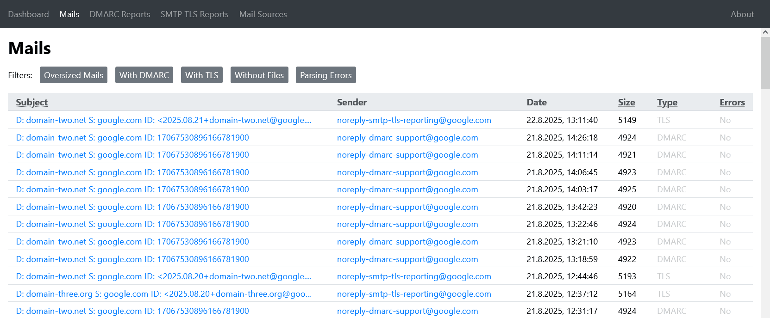Open the mail received 22.8.2025 13:11:40
The width and height of the screenshot is (770, 318).
pos(163,120)
